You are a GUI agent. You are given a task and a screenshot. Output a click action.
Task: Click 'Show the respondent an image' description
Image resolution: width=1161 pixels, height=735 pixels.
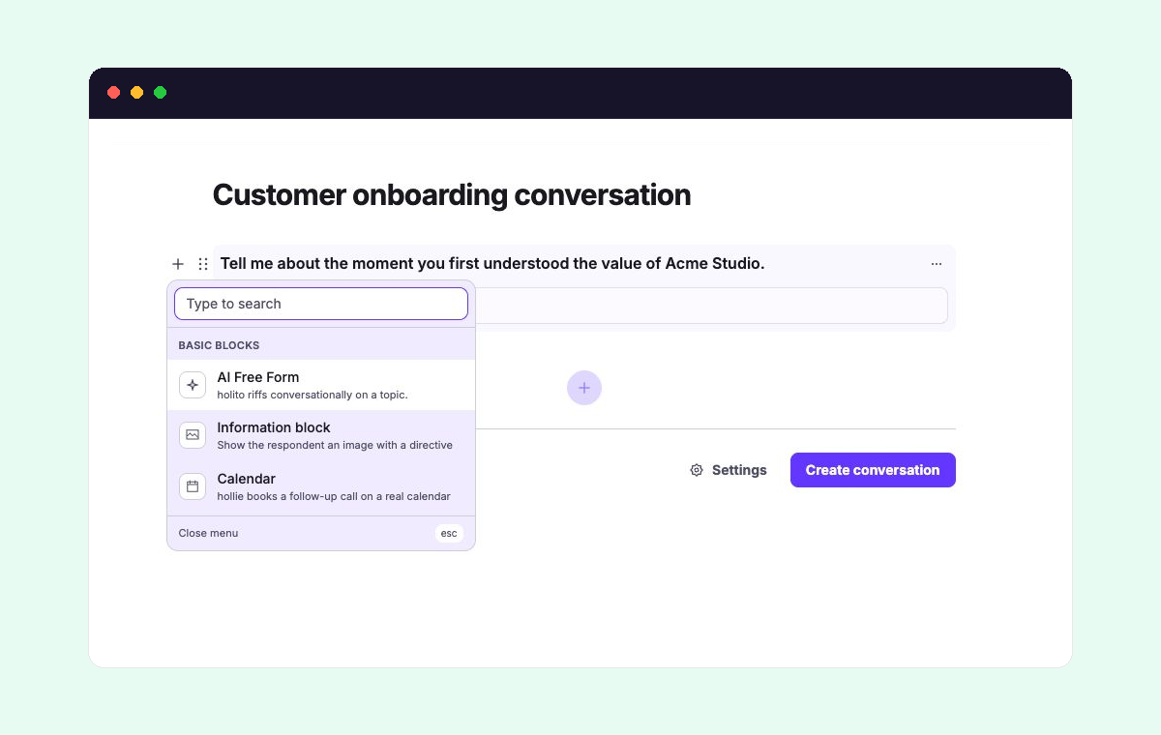click(x=335, y=445)
